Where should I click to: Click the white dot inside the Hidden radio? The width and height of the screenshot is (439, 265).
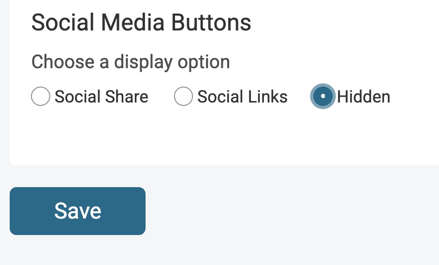pos(323,96)
